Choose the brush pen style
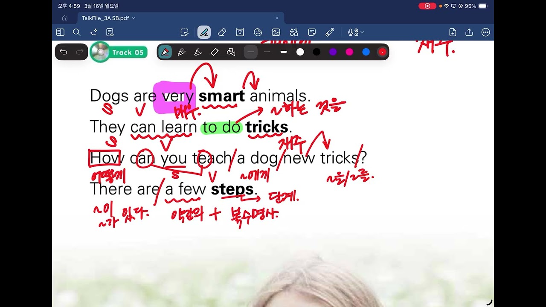 [198, 52]
